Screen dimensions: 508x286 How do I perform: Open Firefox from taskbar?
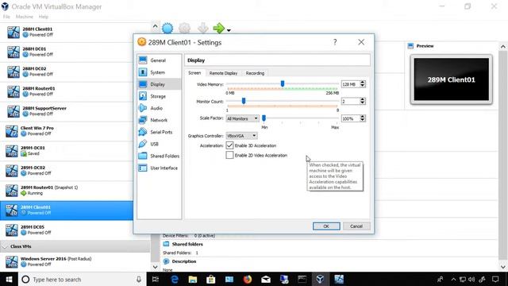(x=248, y=279)
